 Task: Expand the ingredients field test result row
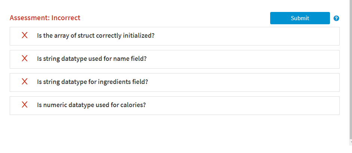point(175,82)
